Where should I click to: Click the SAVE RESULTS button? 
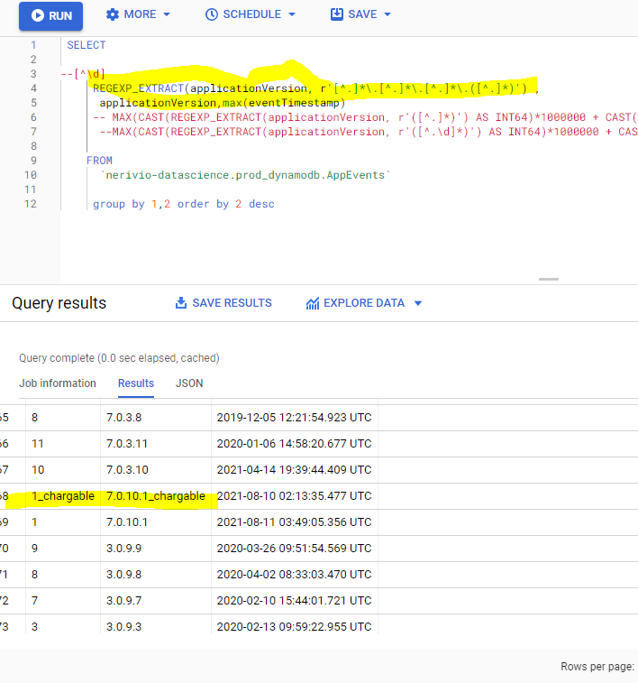click(x=223, y=303)
